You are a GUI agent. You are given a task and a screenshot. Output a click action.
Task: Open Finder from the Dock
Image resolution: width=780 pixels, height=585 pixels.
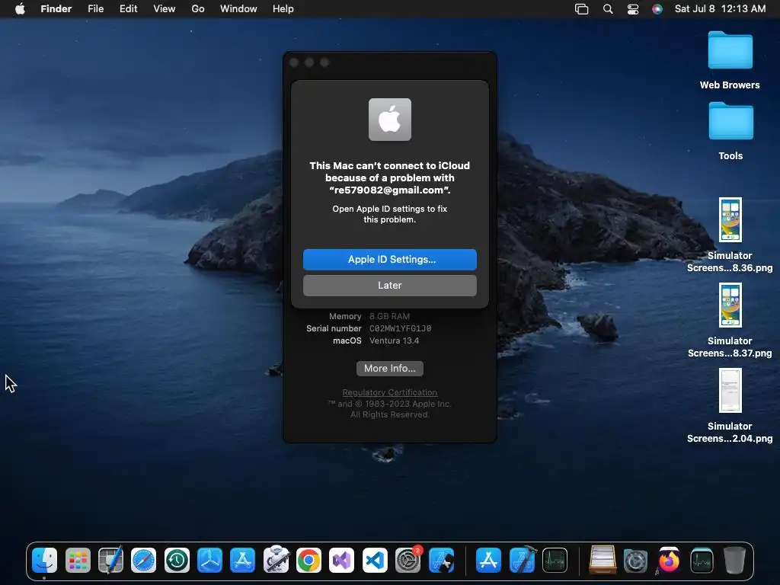click(x=45, y=560)
